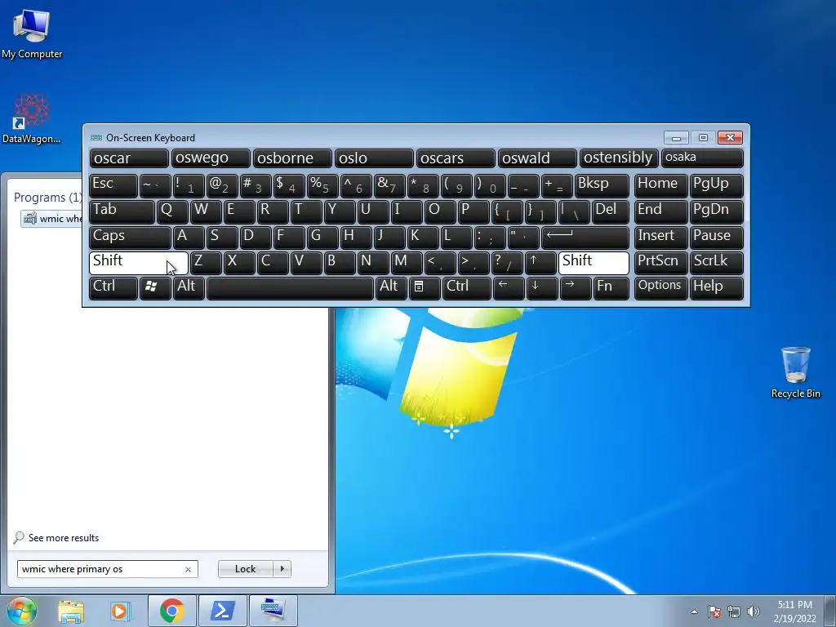
Task: Choose the 'oslo' text prediction
Action: [x=373, y=158]
